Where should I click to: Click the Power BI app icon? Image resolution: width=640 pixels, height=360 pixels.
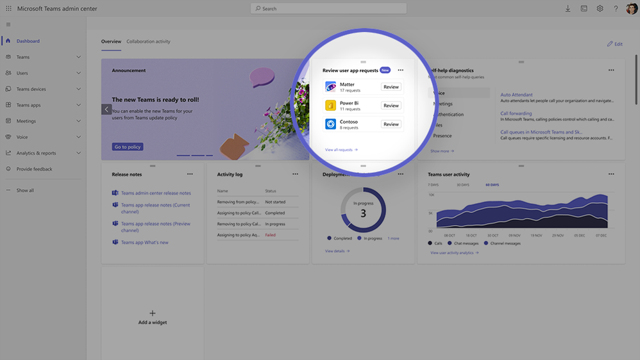pos(331,106)
